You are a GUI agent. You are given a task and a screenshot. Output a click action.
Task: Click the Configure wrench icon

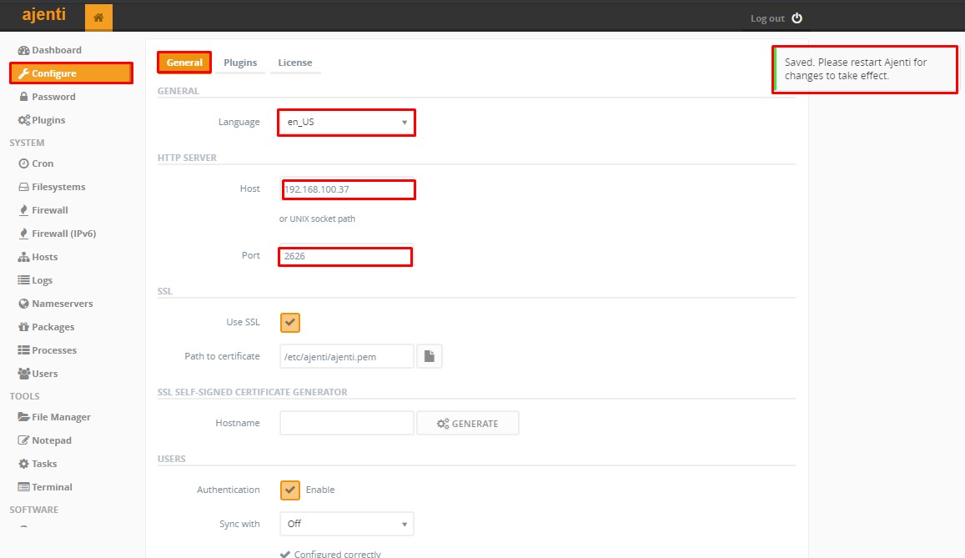pos(23,74)
